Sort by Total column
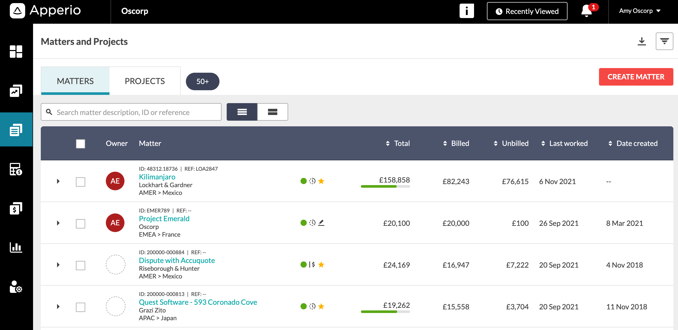The height and width of the screenshot is (330, 678). (x=398, y=143)
